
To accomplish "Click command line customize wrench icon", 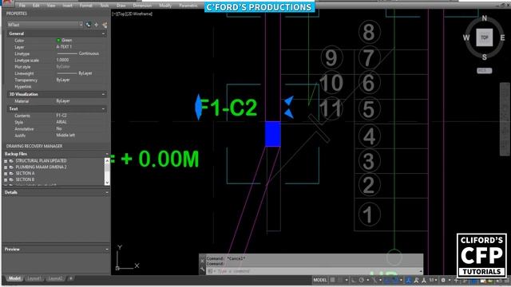I will click(202, 269).
